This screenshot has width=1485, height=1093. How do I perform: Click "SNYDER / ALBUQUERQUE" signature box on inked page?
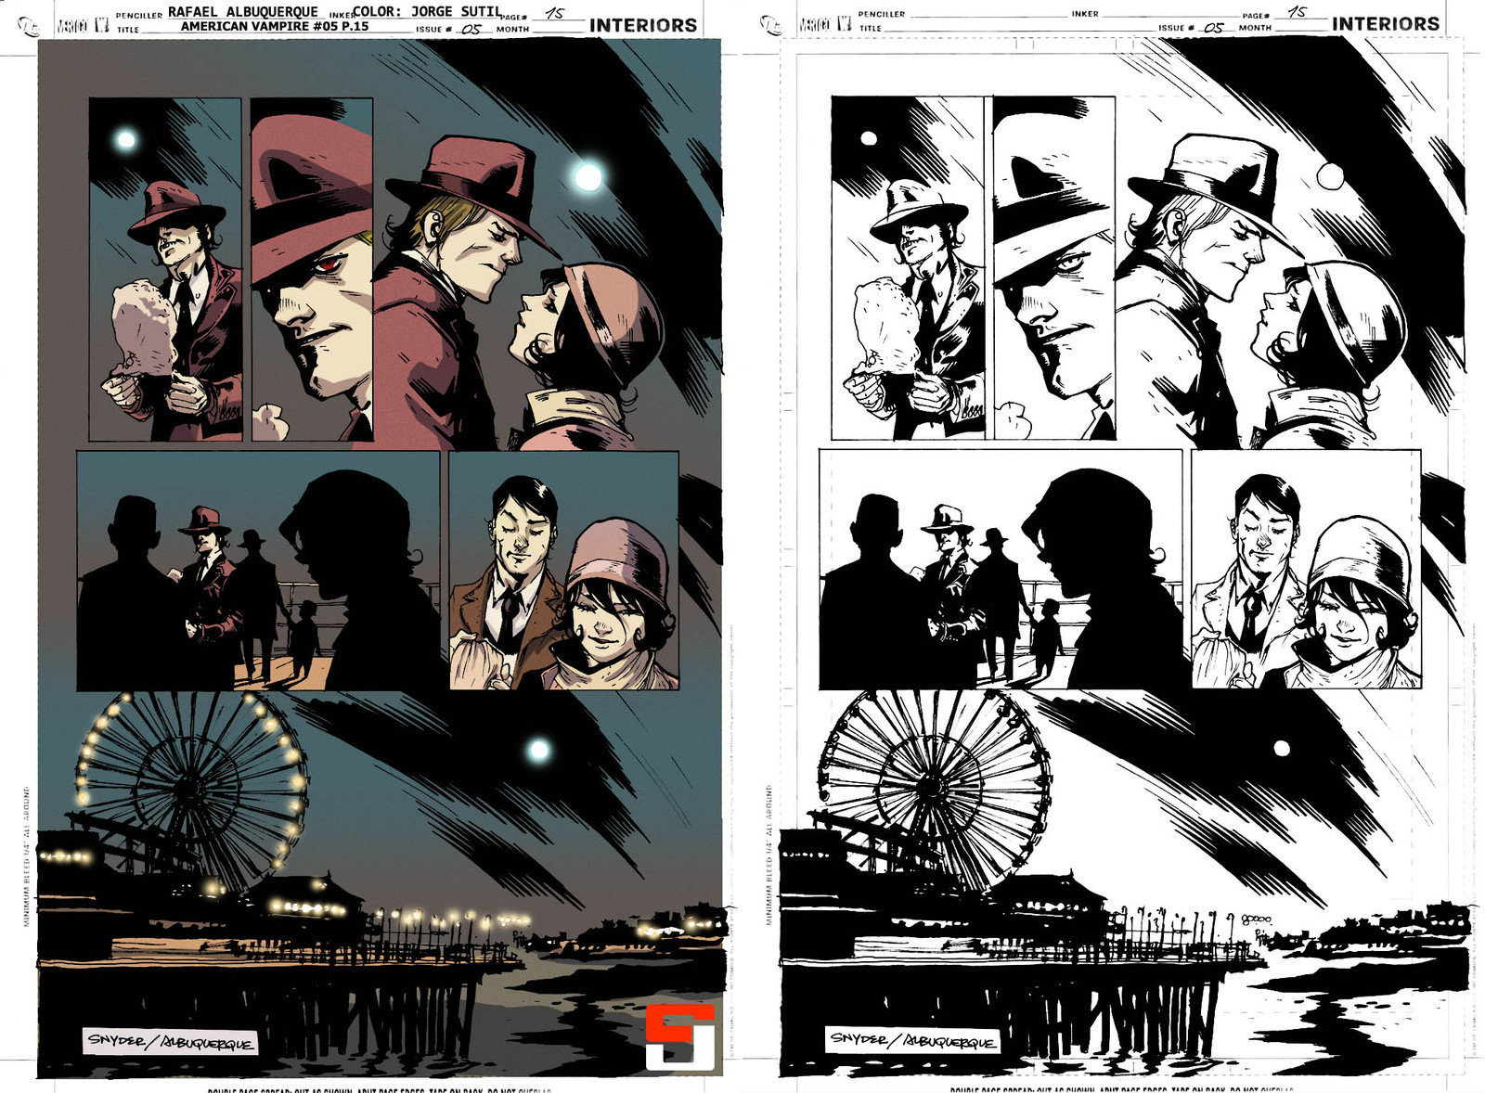point(913,1040)
